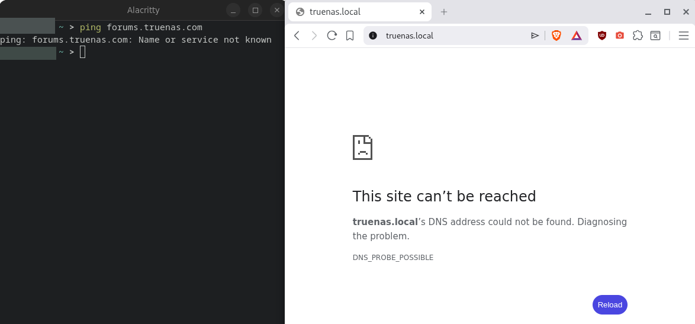This screenshot has height=324, width=695.
Task: Click the send/share arrow in address bar
Action: pos(535,36)
